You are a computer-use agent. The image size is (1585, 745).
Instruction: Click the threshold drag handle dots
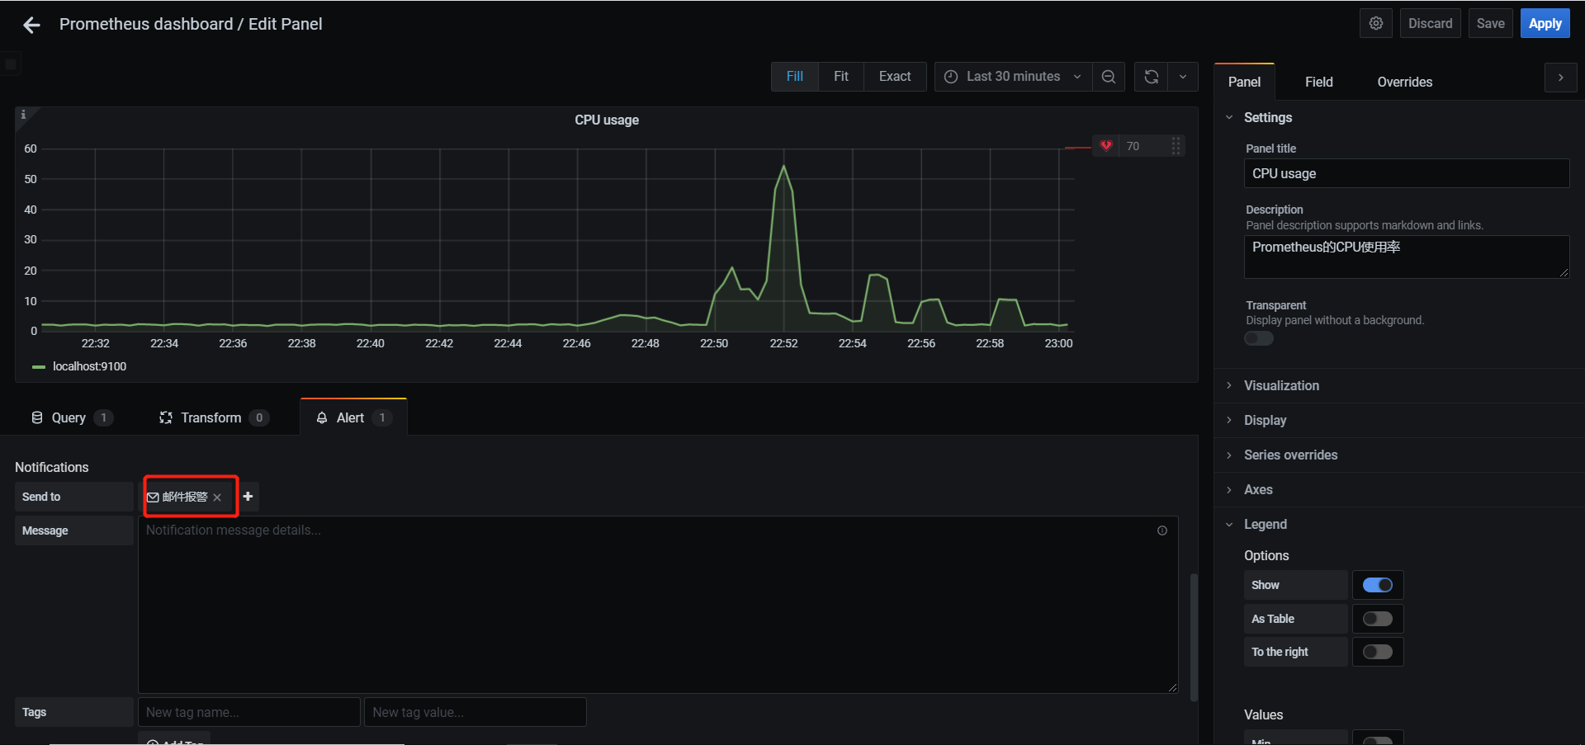tap(1176, 146)
